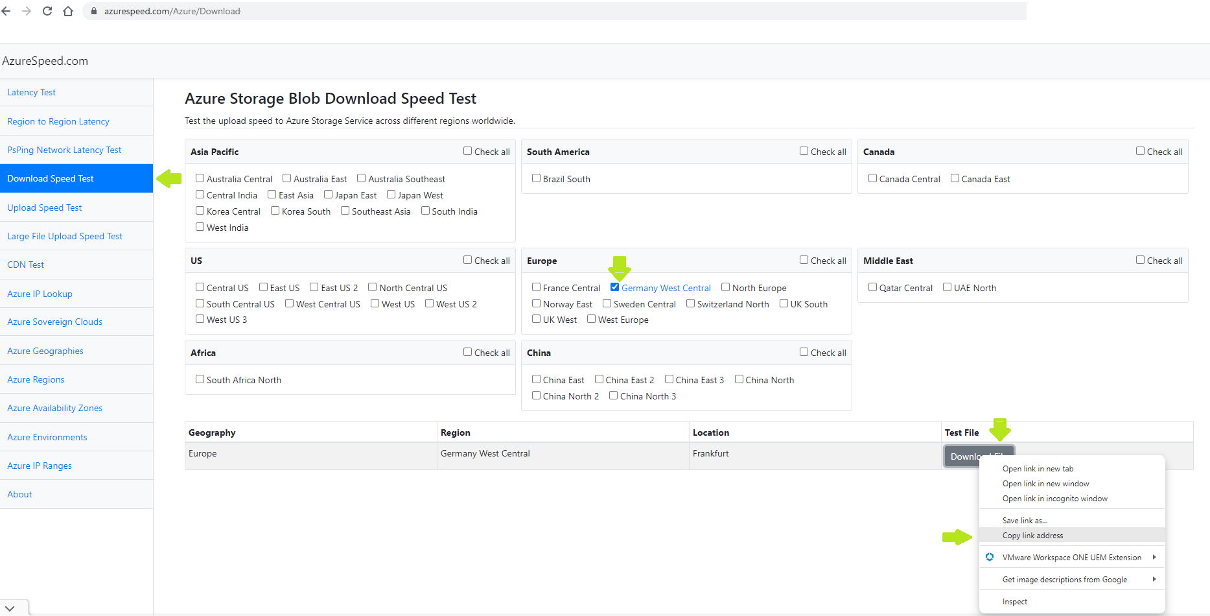Expand VMware Workspace ONE UEM Extension submenu arrow
The width and height of the screenshot is (1210, 616).
pos(1154,557)
